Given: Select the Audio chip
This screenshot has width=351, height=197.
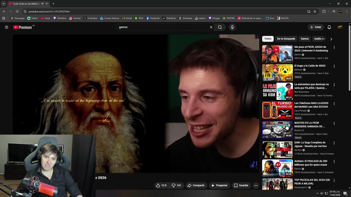Looking at the screenshot, I should pyautogui.click(x=320, y=39).
